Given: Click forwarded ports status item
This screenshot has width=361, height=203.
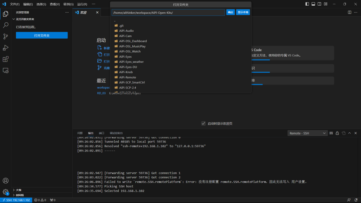Looking at the screenshot, I should (x=53, y=200).
